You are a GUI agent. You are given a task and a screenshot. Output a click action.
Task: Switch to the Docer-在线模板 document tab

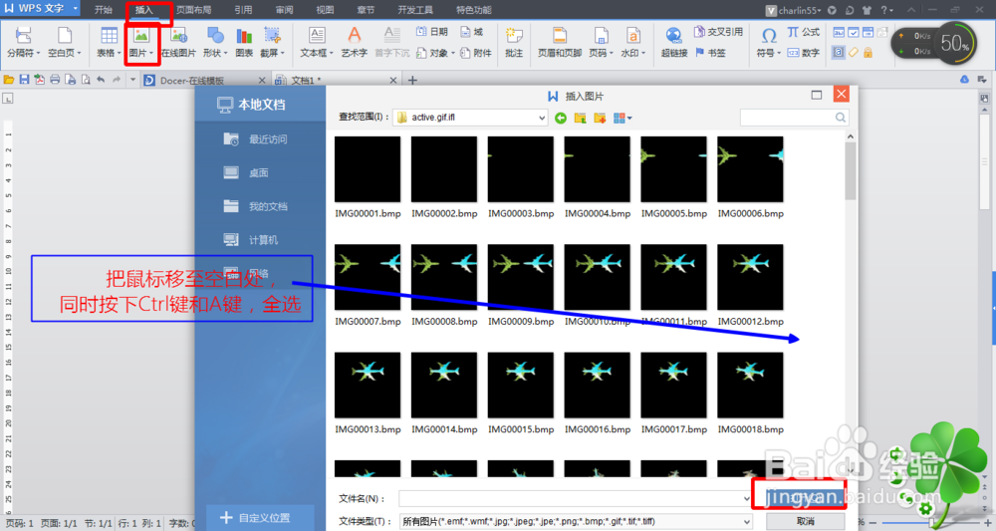pos(204,80)
